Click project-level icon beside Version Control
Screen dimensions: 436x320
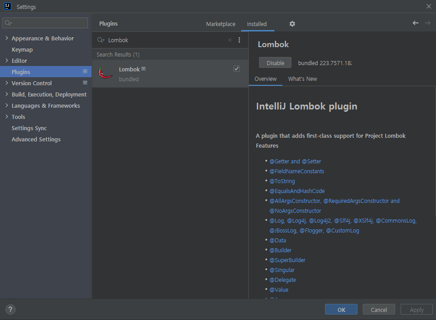point(85,83)
